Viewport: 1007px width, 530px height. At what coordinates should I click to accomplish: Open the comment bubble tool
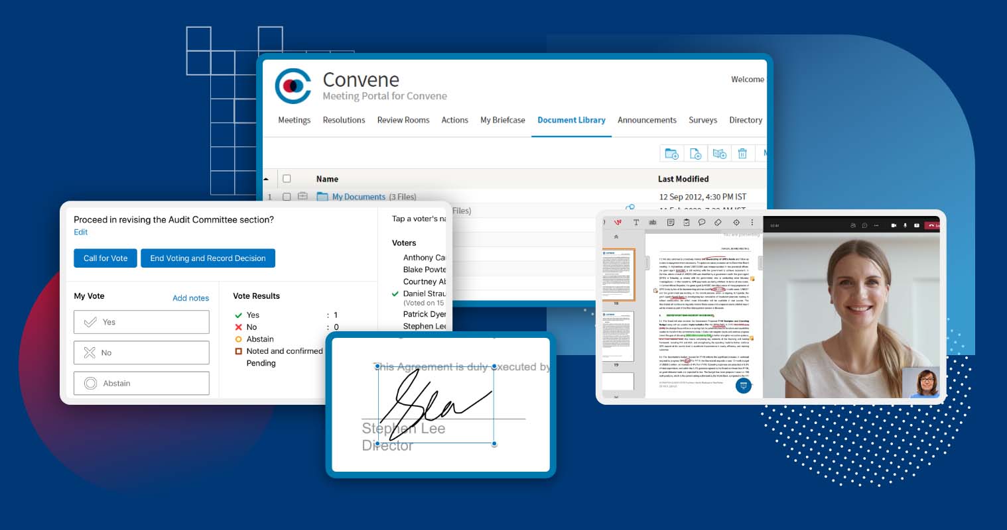coord(702,222)
